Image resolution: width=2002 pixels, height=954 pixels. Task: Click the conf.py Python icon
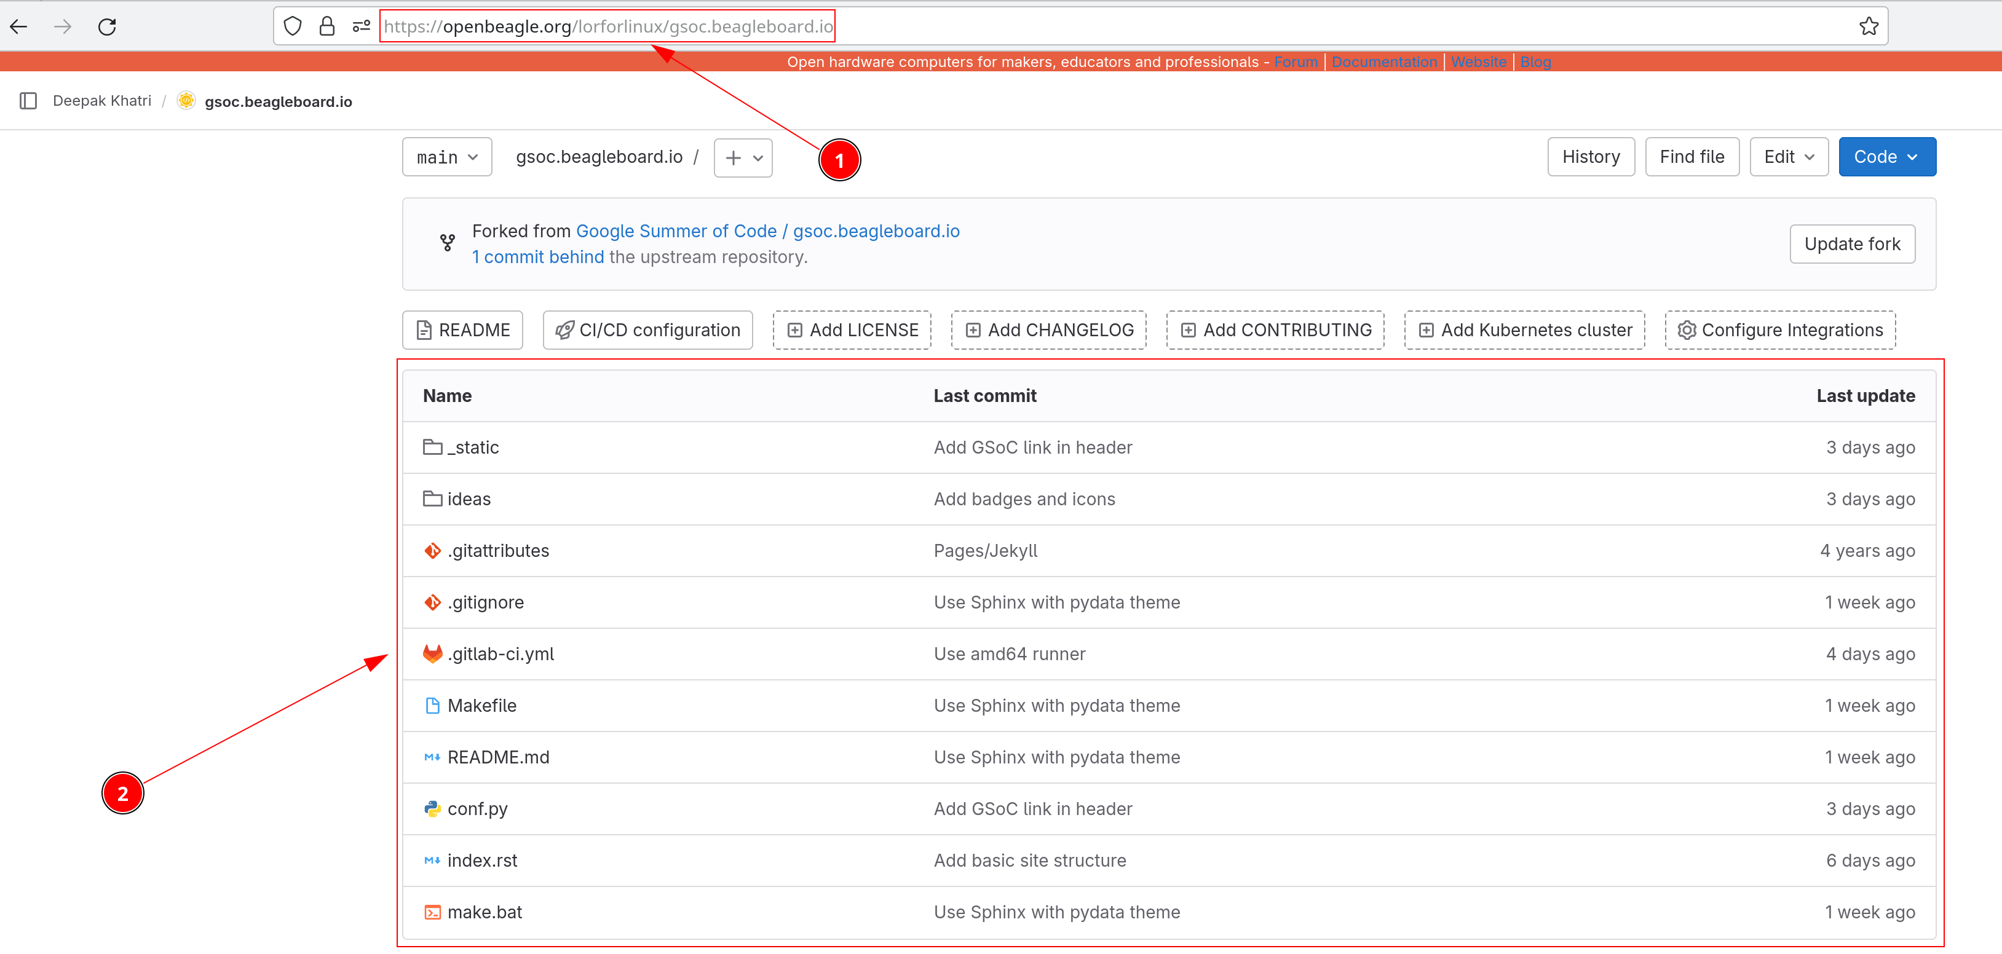(433, 809)
